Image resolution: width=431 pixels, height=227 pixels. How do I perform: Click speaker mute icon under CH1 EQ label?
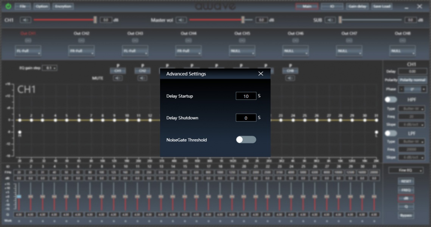point(118,78)
